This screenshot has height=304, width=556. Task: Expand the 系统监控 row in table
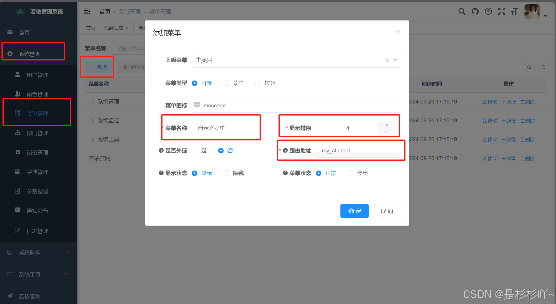click(x=93, y=121)
